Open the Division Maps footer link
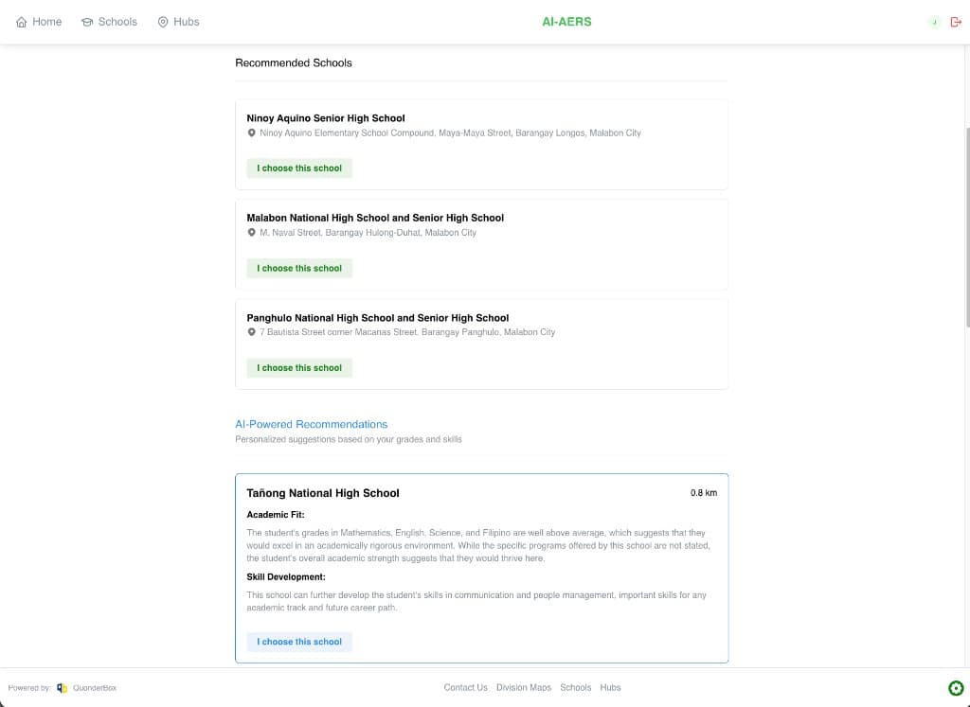 pos(523,688)
